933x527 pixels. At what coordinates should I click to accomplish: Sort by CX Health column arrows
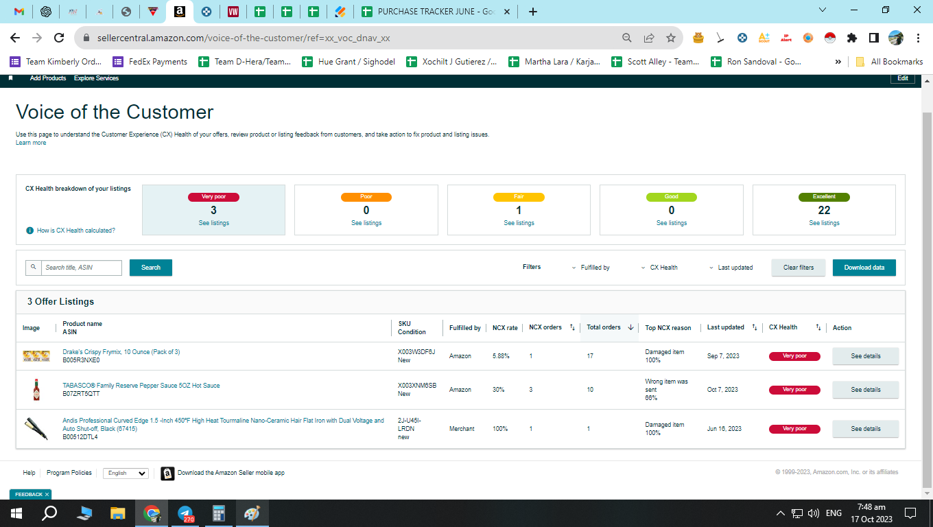pyautogui.click(x=818, y=327)
